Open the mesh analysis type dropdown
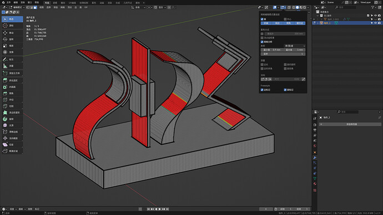This screenshot has width=383, height=215. click(x=295, y=46)
